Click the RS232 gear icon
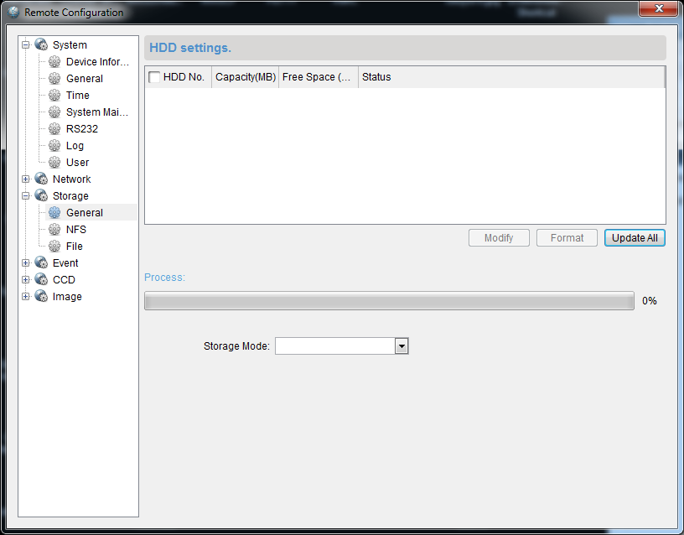 [x=55, y=129]
